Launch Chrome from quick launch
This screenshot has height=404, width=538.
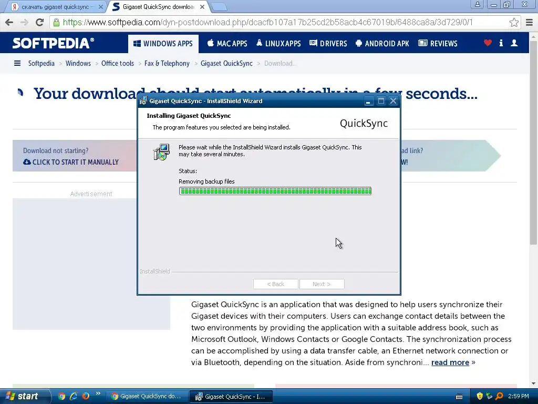pos(62,396)
